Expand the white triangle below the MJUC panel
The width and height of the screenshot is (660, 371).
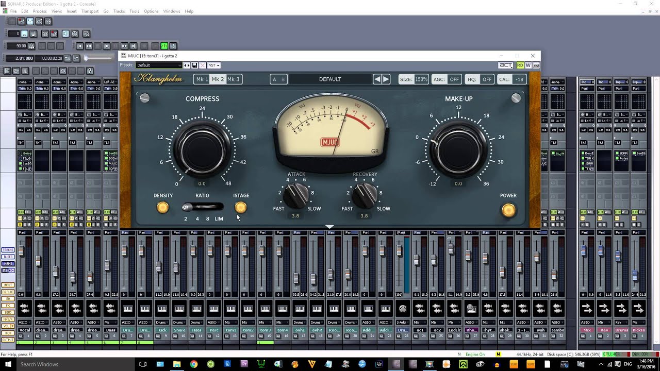coord(330,226)
